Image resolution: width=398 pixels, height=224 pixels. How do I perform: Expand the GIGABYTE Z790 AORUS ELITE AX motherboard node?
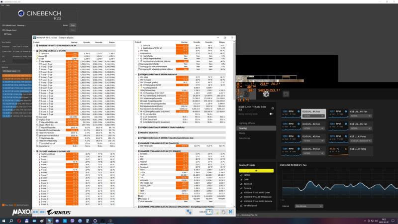34,45
